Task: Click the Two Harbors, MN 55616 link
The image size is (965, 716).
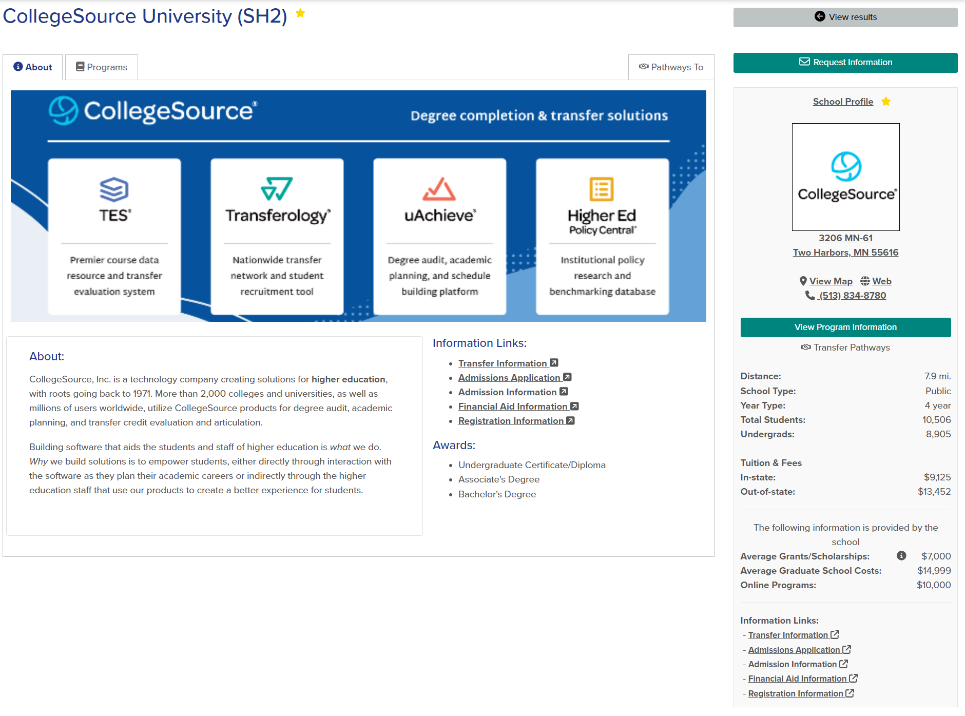Action: tap(845, 253)
